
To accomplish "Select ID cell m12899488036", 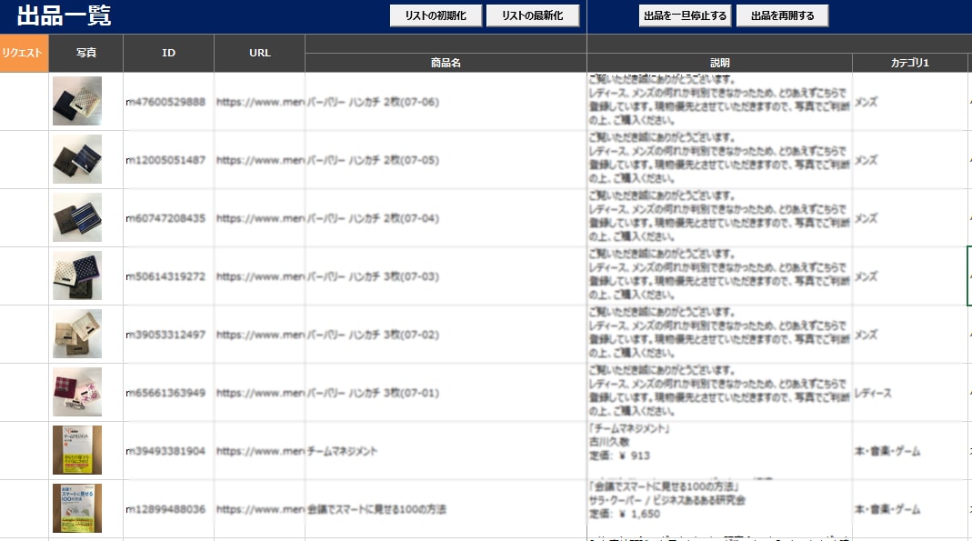I will [x=168, y=509].
